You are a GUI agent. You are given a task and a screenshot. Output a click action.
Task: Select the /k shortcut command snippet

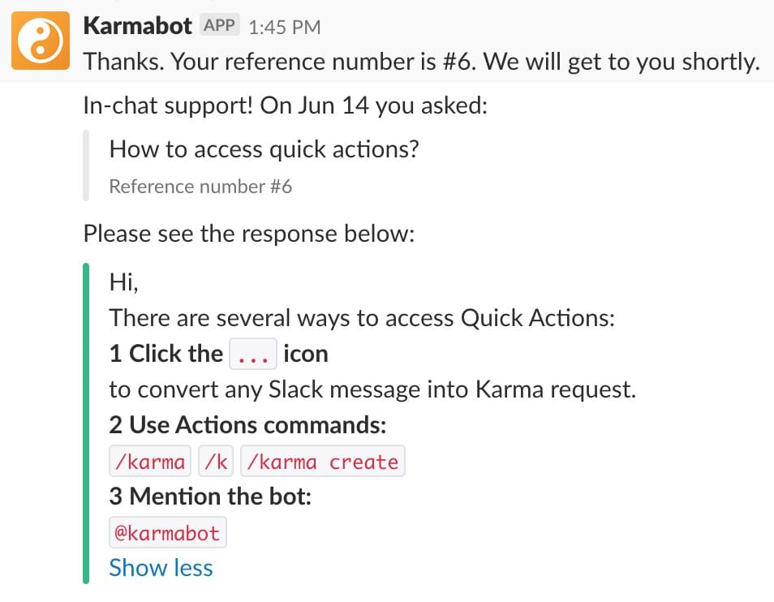click(216, 461)
